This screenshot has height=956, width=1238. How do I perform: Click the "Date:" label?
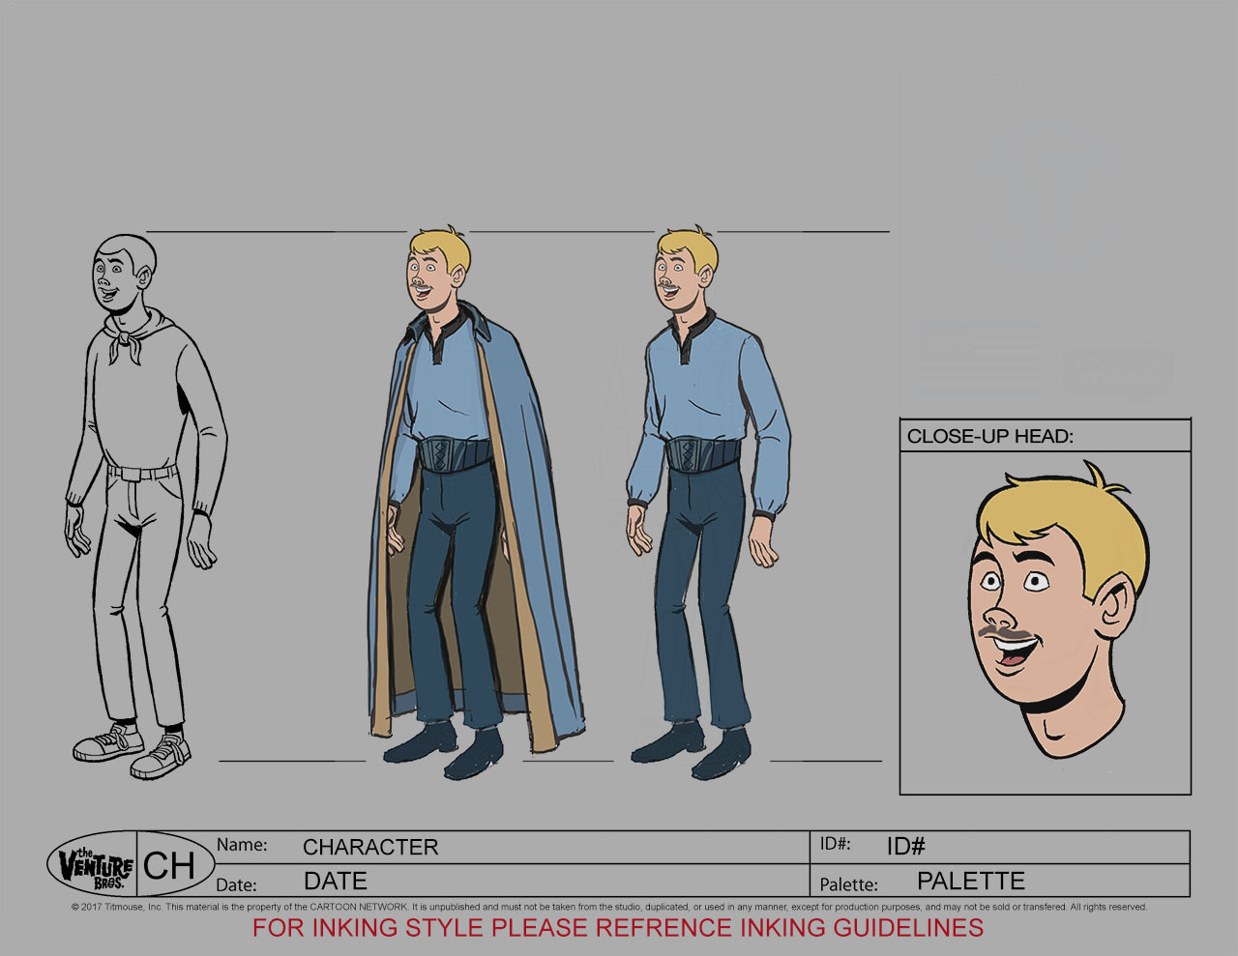pyautogui.click(x=236, y=884)
